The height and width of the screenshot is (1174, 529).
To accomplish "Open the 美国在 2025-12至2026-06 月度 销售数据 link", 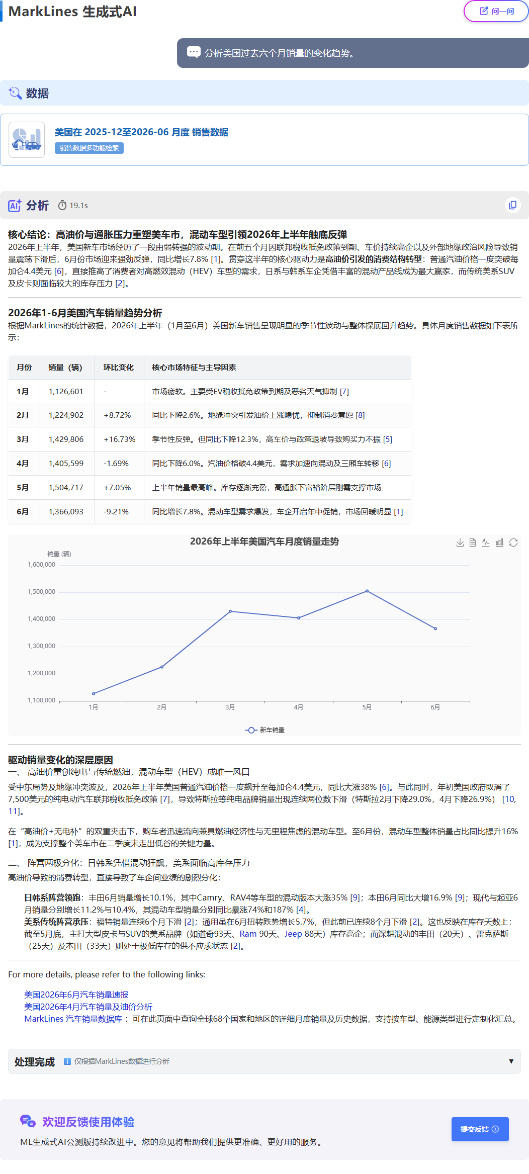I will [141, 132].
